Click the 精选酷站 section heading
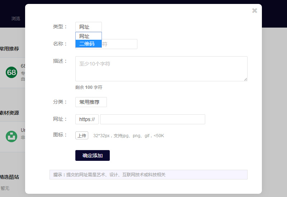The image size is (287, 197). [x=10, y=177]
